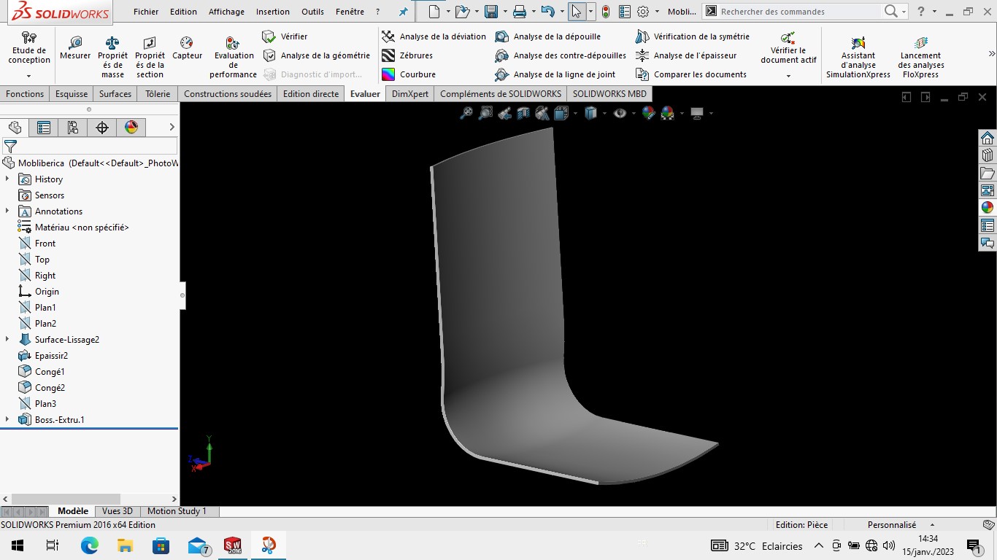The image size is (997, 560).
Task: Click the Save disk icon
Action: (491, 12)
